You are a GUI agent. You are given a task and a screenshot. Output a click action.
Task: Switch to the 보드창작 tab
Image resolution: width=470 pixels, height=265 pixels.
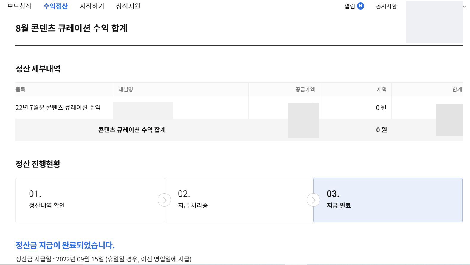pos(19,6)
